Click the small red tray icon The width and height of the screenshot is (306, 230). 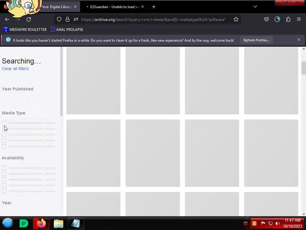point(246,223)
